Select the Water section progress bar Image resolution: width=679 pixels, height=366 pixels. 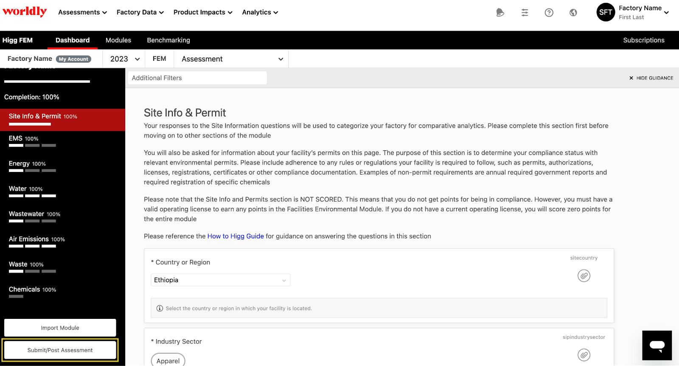click(x=32, y=196)
